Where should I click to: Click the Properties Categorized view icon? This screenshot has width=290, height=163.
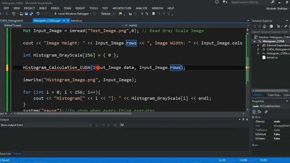tap(255, 112)
